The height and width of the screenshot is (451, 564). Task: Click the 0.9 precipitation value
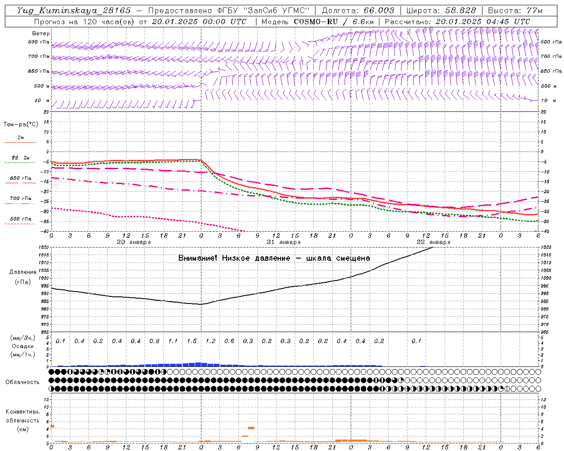click(154, 341)
